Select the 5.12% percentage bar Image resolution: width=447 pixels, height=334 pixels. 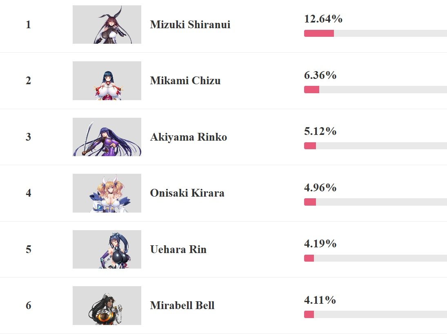point(376,146)
